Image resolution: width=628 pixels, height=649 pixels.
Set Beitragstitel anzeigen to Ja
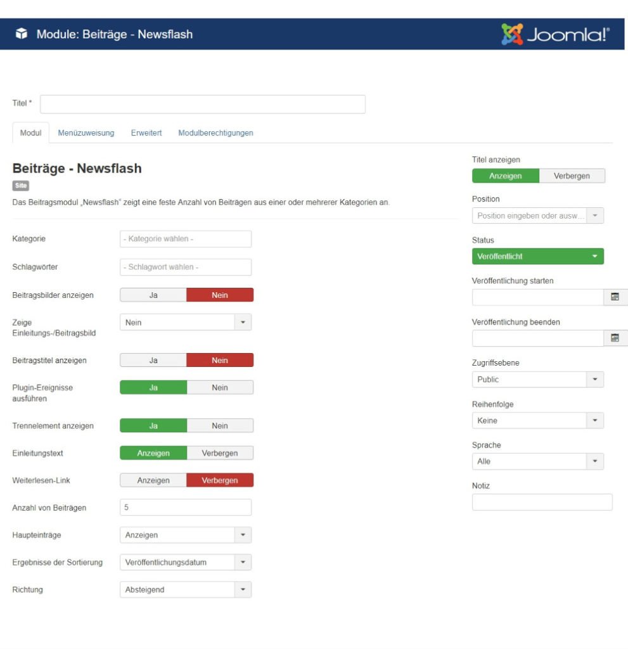coord(153,360)
